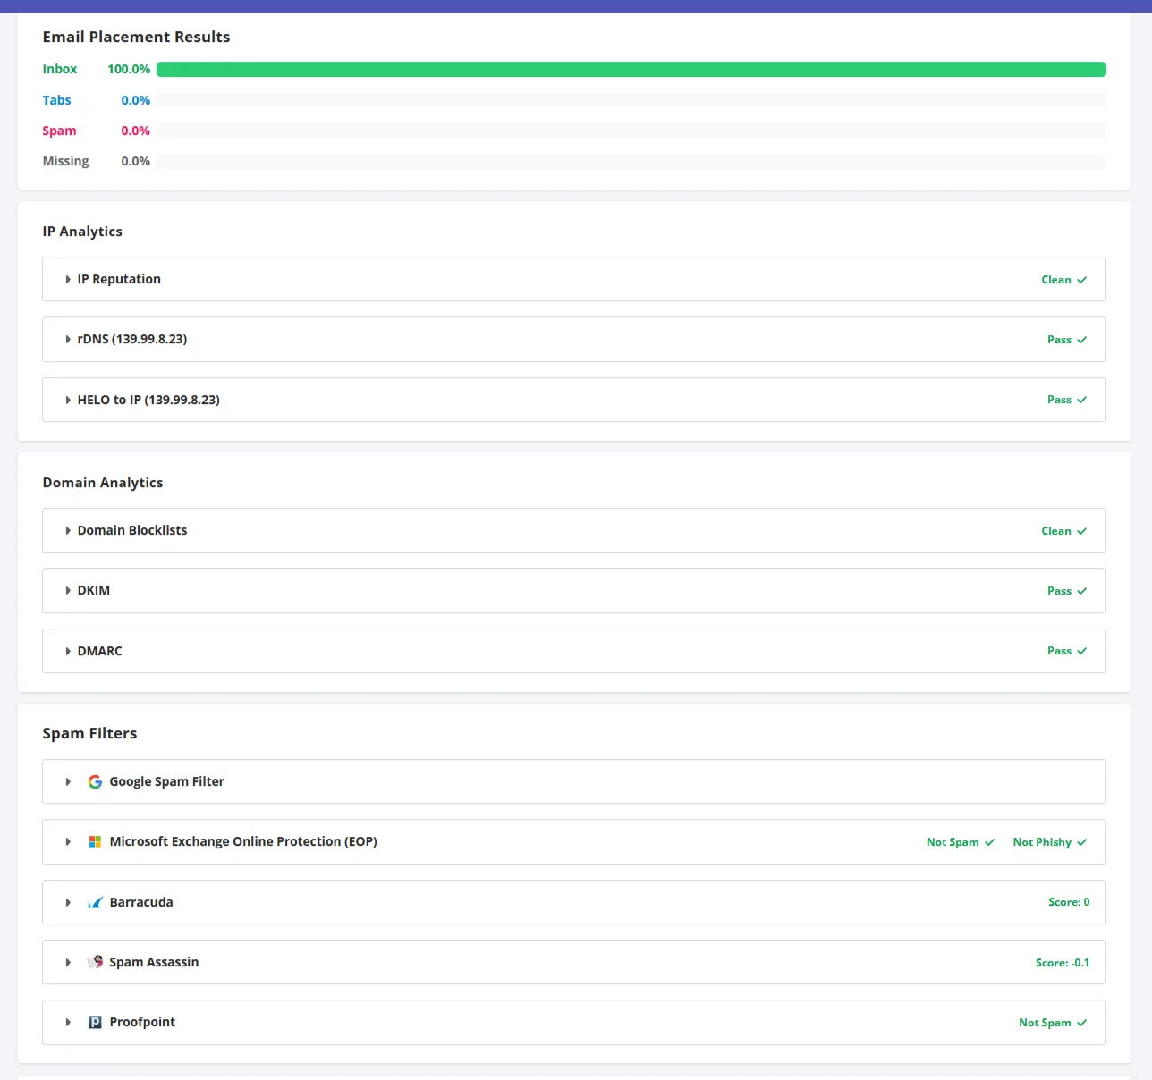Click Spam Assassin Score: -0.1 value
Viewport: 1152px width, 1080px height.
click(x=1063, y=963)
